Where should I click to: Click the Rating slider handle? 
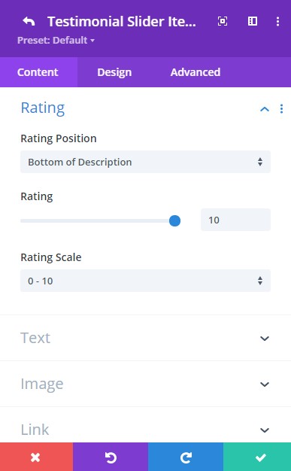click(x=174, y=220)
